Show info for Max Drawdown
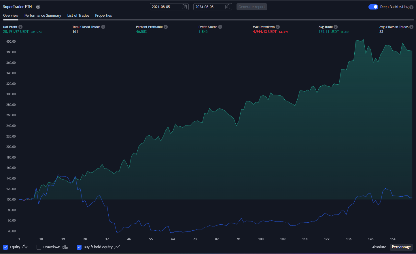The width and height of the screenshot is (416, 254). coord(278,27)
